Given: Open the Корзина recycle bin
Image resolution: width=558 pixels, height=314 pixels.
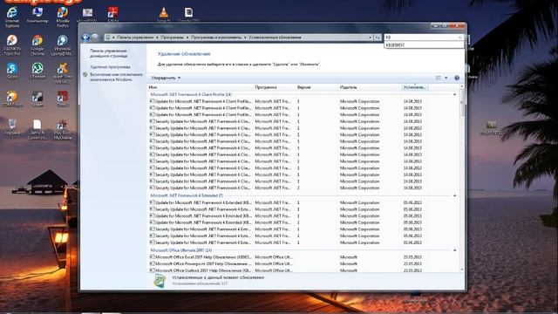Looking at the screenshot, I should pos(12,126).
